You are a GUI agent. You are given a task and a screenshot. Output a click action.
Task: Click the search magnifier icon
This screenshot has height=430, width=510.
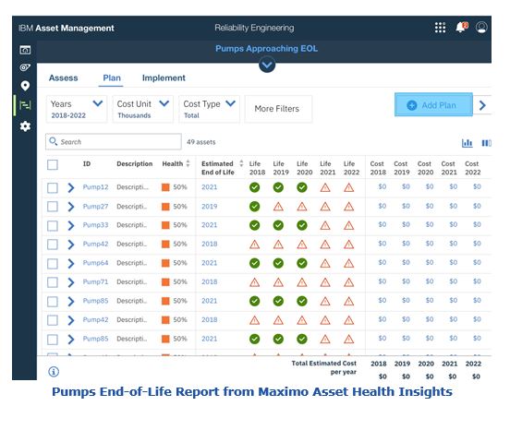coord(53,141)
